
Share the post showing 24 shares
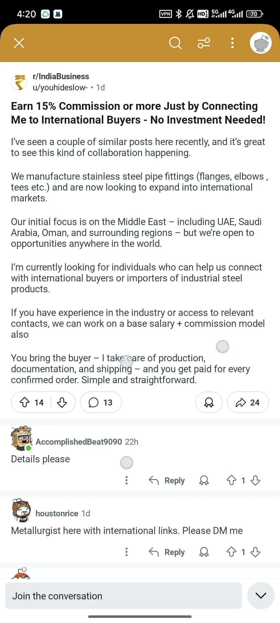[248, 402]
